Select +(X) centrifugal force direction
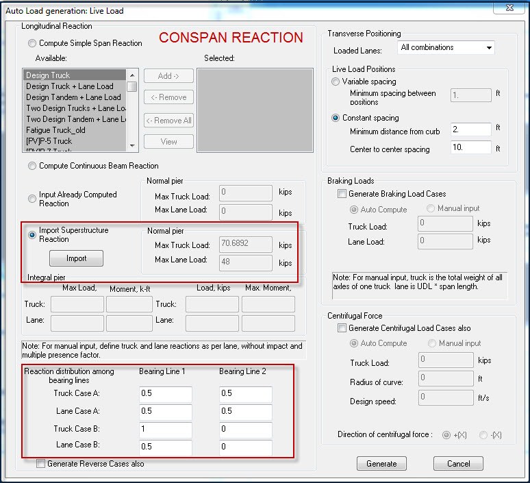The height and width of the screenshot is (483, 530). pos(446,435)
